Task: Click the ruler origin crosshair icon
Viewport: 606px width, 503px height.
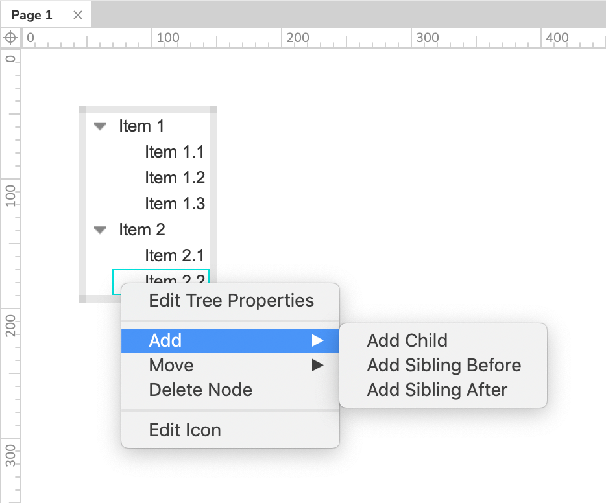Action: click(10, 38)
